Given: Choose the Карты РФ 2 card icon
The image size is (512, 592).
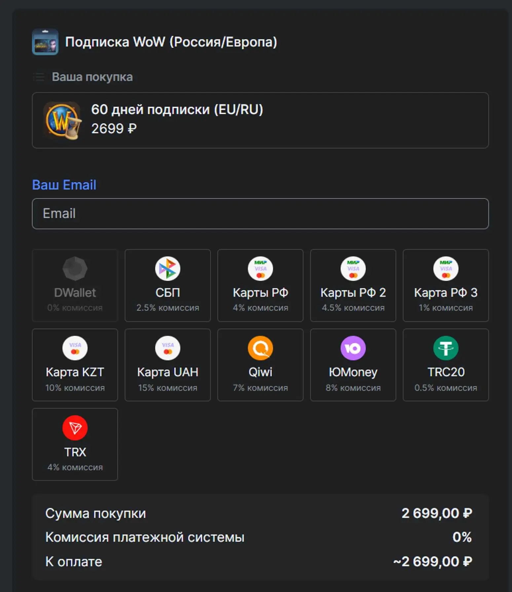Looking at the screenshot, I should pyautogui.click(x=353, y=269).
